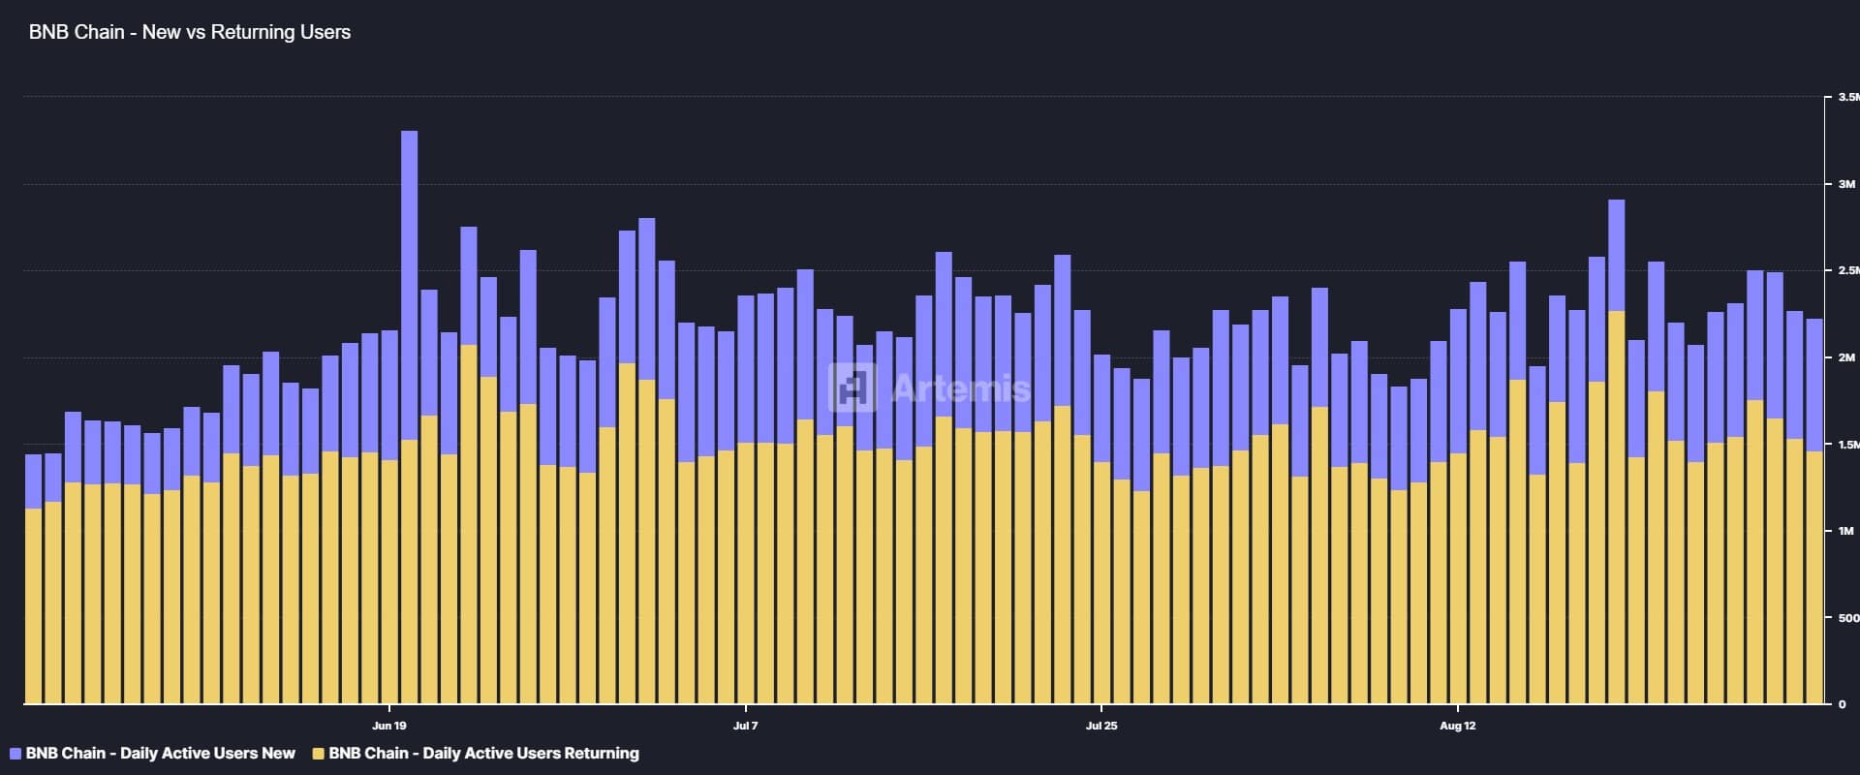Click the 0 y-axis label
This screenshot has height=775, width=1860.
click(1842, 704)
